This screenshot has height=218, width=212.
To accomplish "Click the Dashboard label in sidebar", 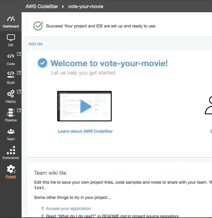I will click(11, 26).
